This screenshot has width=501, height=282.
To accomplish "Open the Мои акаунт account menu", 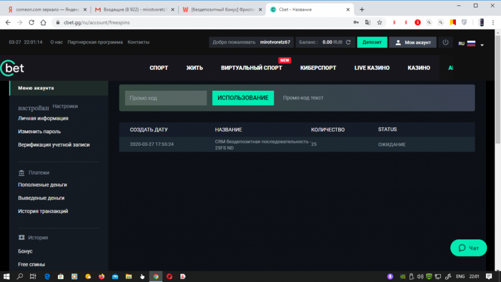I will pyautogui.click(x=413, y=43).
